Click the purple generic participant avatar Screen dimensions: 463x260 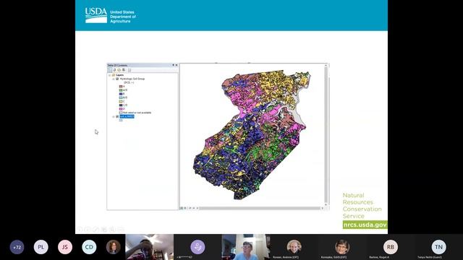[x=197, y=247]
